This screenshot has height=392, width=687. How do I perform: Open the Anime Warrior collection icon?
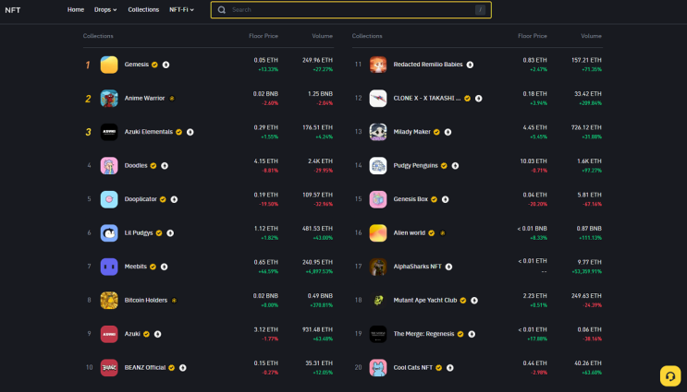(109, 99)
